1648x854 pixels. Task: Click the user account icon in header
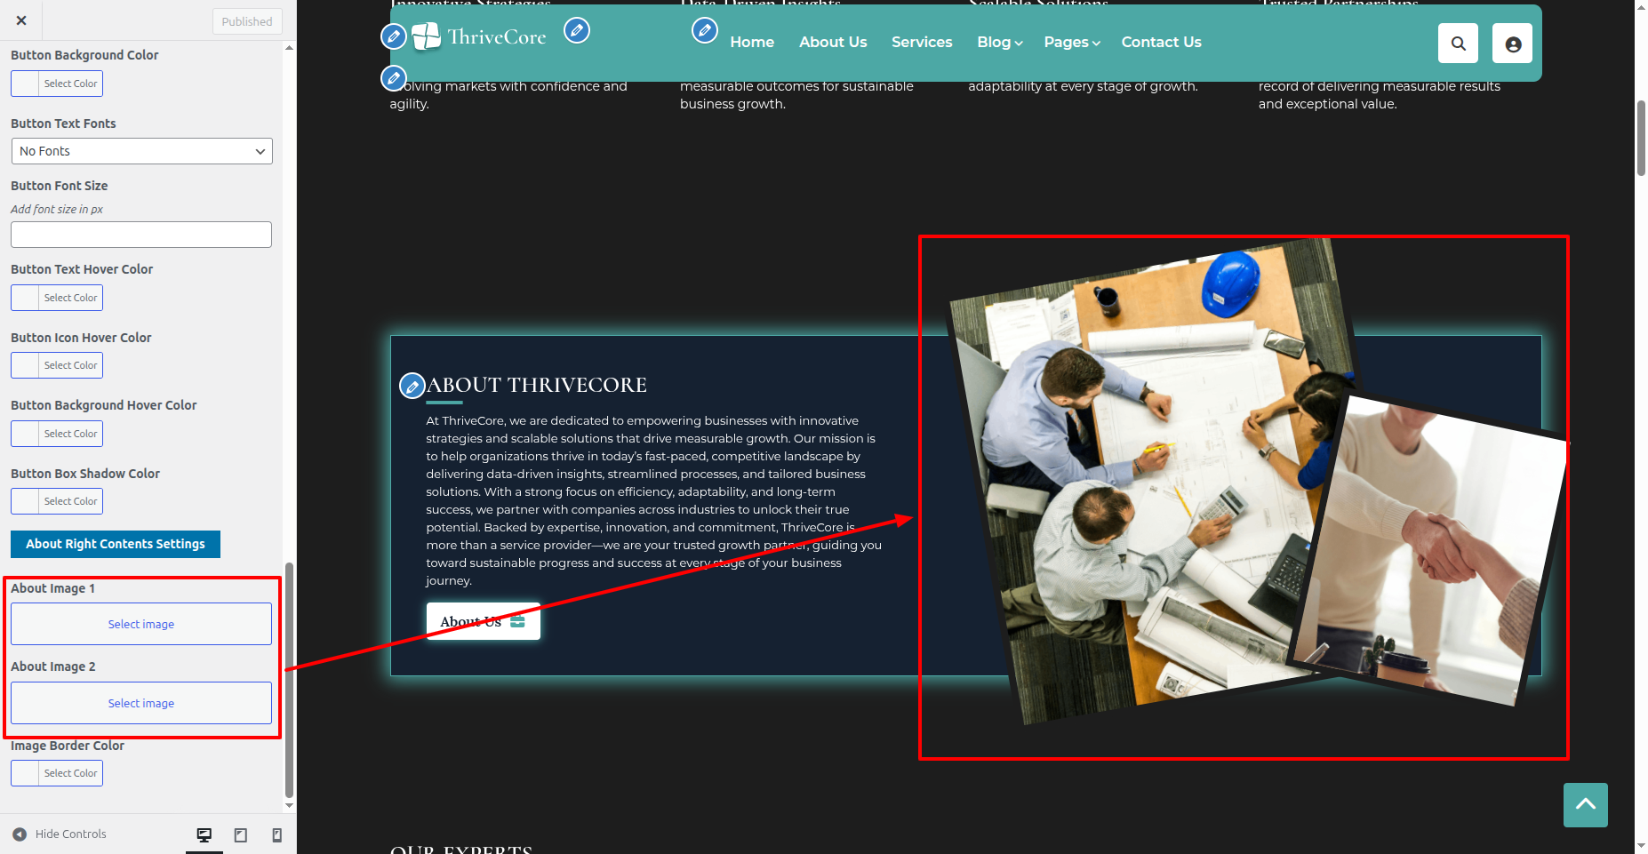click(1512, 44)
